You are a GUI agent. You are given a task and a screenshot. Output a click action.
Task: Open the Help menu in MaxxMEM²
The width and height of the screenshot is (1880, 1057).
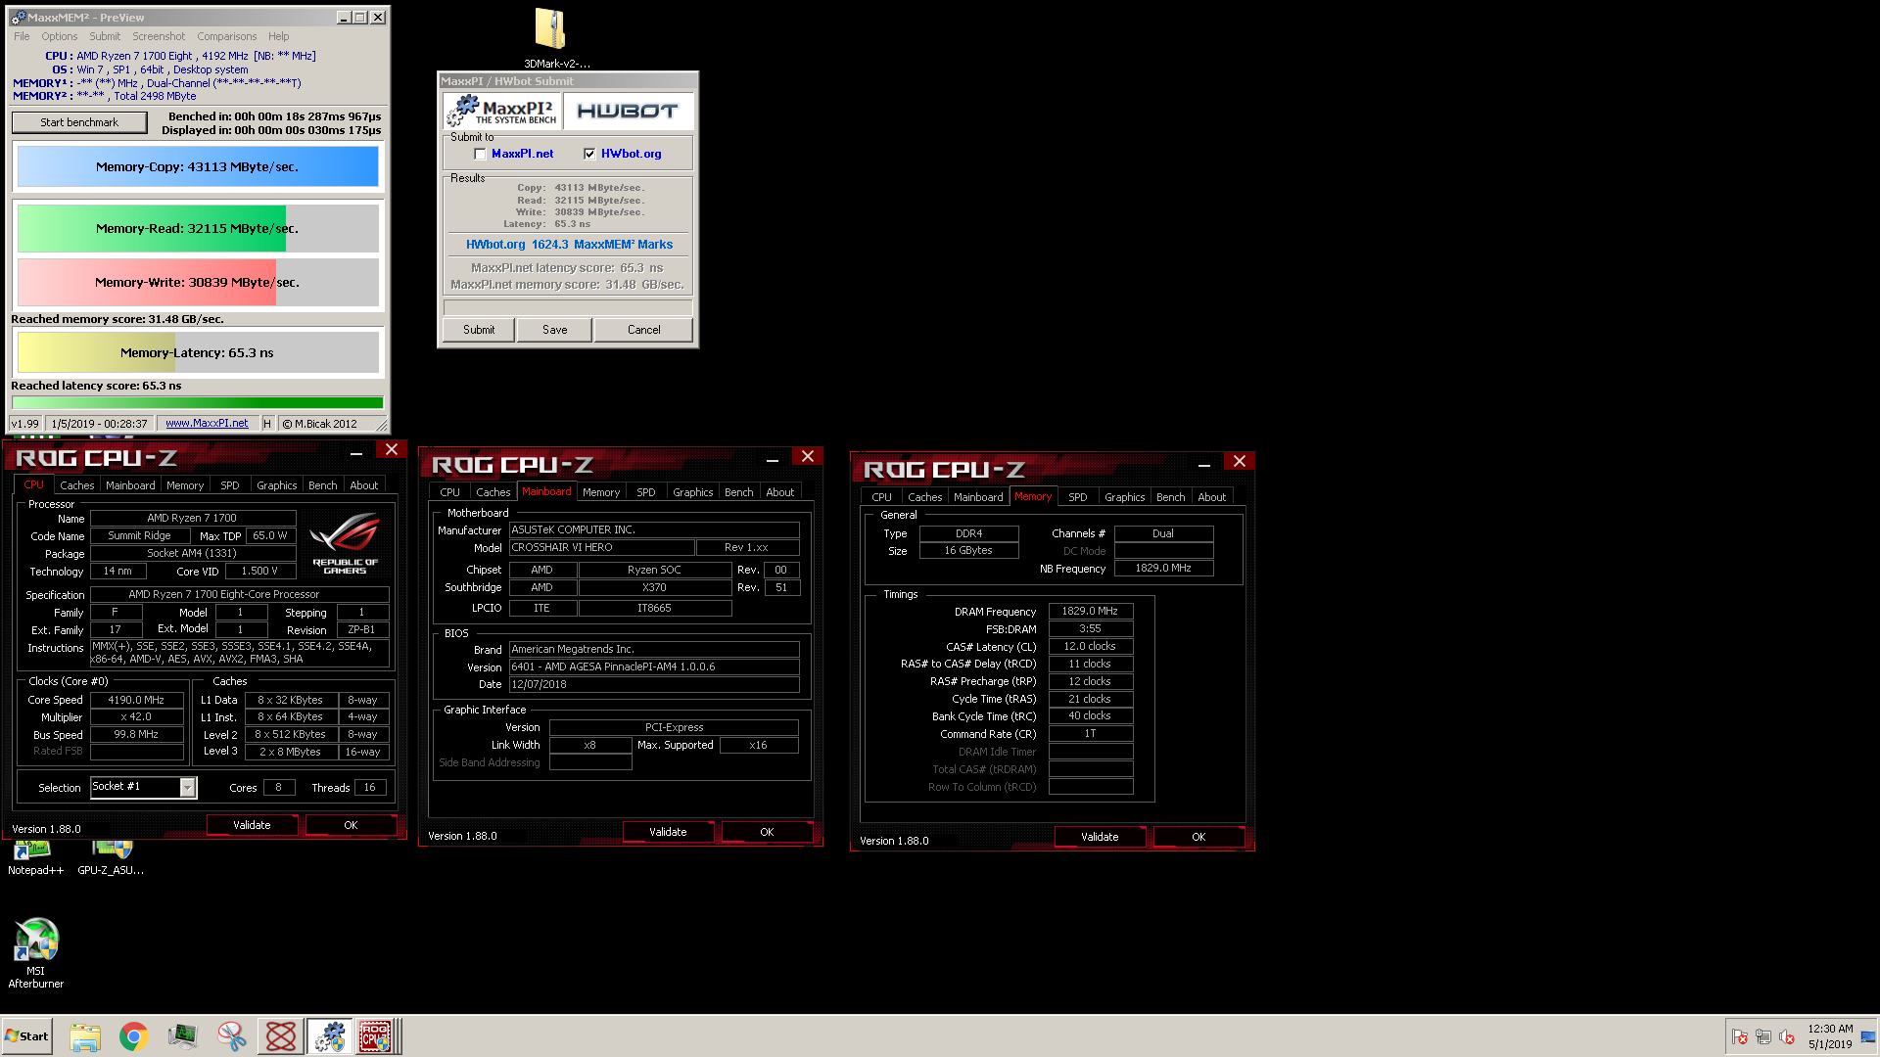[x=279, y=36]
